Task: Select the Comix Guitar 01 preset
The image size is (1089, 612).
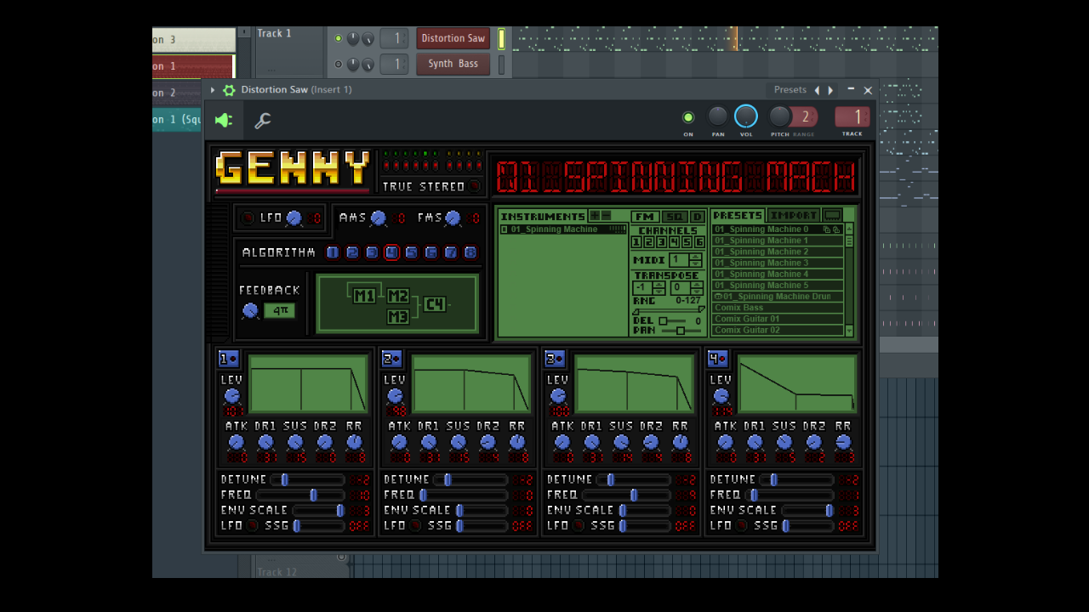Action: point(778,319)
